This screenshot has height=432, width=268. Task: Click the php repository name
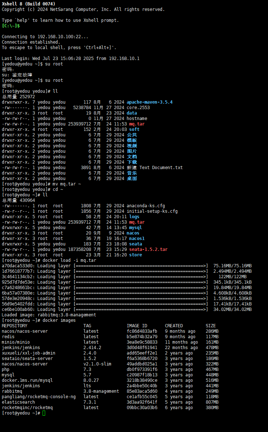tap(5, 369)
